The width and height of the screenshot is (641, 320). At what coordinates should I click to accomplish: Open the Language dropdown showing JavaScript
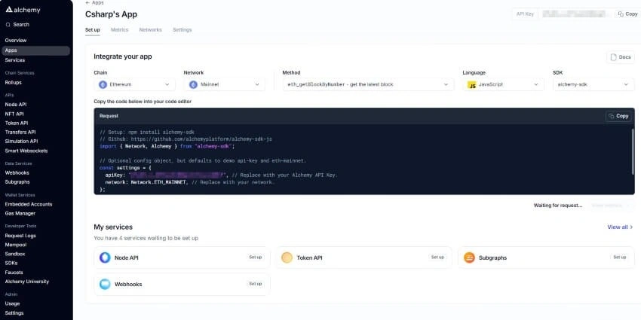coord(503,84)
